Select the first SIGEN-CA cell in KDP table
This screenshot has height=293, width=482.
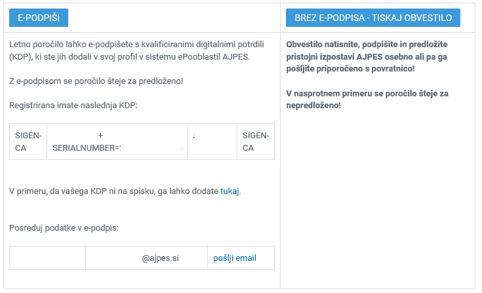[28, 142]
